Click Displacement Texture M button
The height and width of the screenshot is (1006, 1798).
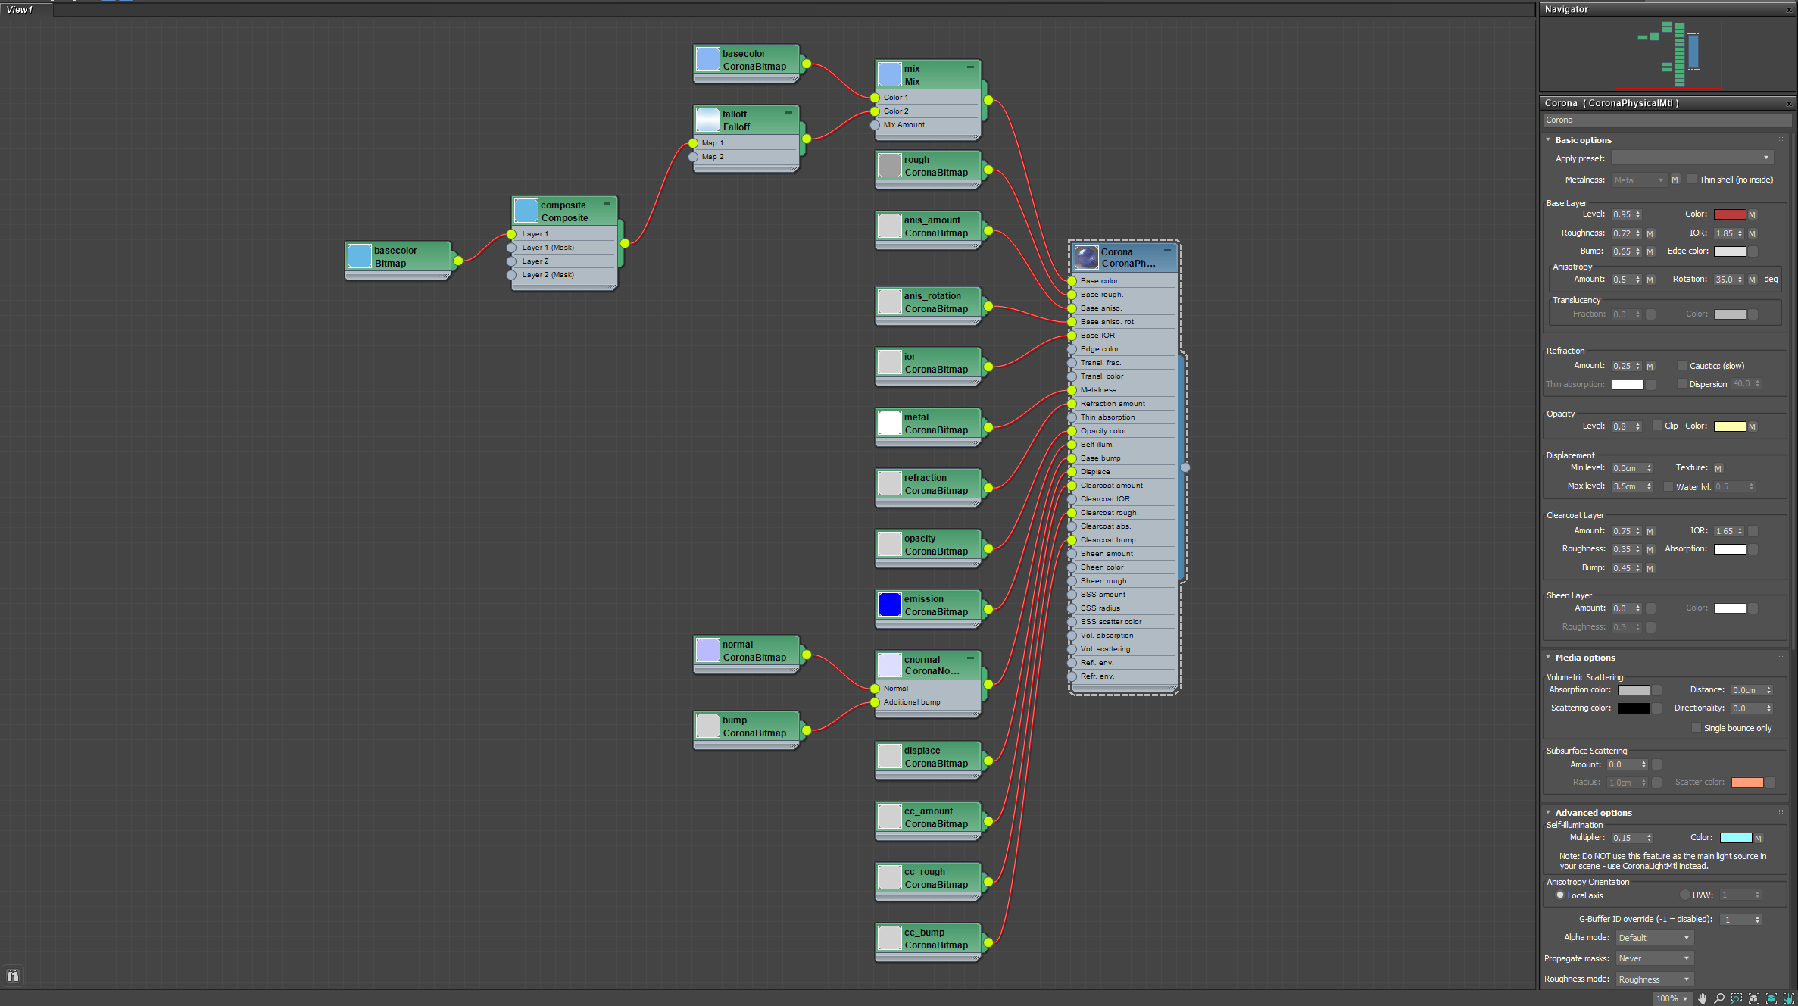click(x=1718, y=468)
